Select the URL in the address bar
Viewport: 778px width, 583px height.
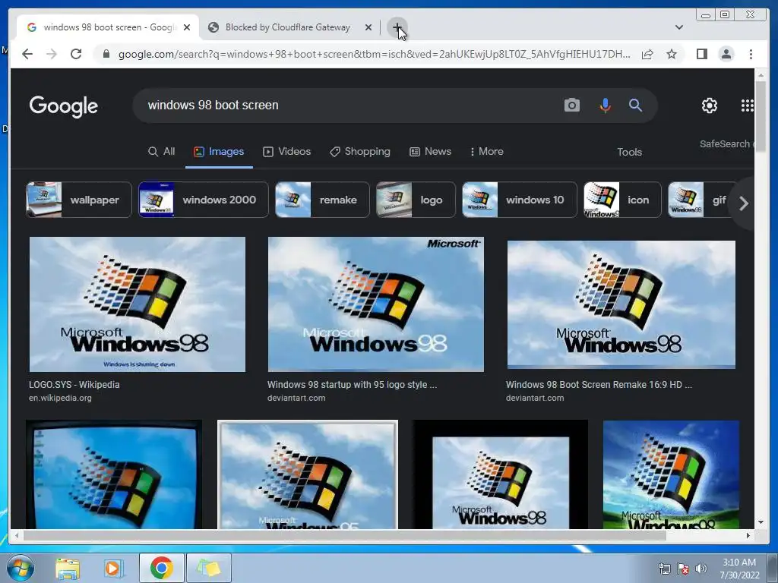point(375,54)
